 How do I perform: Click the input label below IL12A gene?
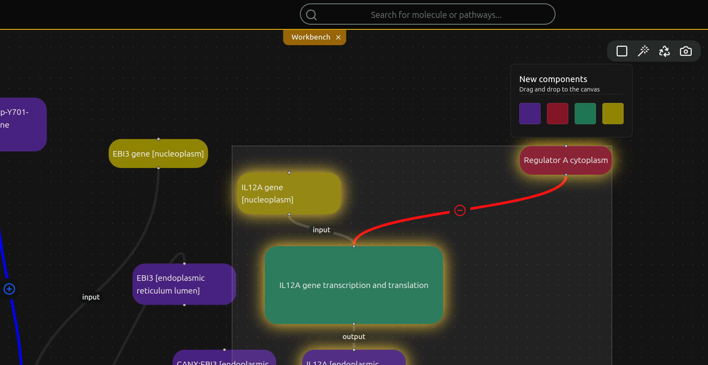point(322,230)
